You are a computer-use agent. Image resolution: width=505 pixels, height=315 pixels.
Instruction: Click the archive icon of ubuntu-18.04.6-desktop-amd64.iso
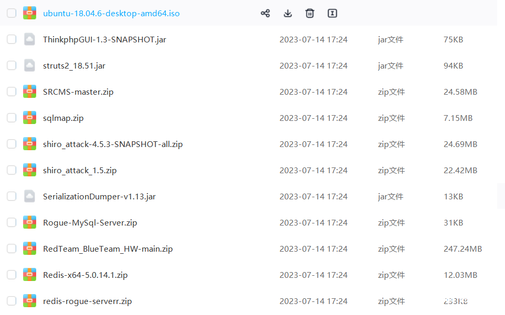(x=30, y=13)
